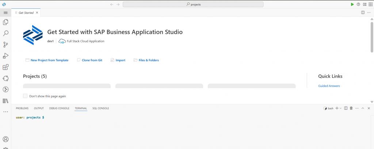Click the SAP Business Application Studio top-left logo
Screen dimensions: 374x149
tap(4, 4)
